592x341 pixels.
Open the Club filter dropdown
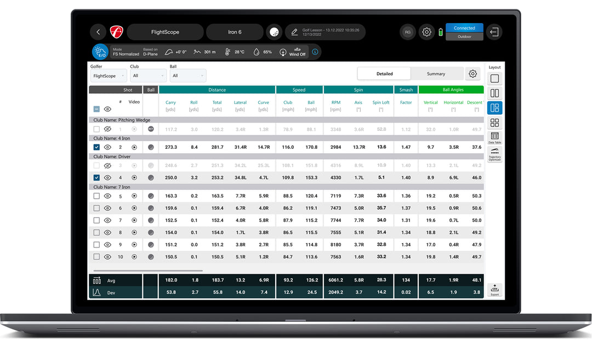click(x=149, y=76)
